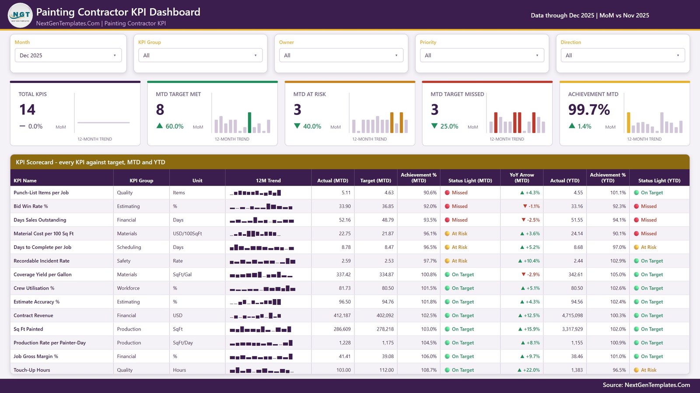Screen dimensions: 700x393
Task: Click the KPI Scorecard section title bar
Action: coord(350,162)
